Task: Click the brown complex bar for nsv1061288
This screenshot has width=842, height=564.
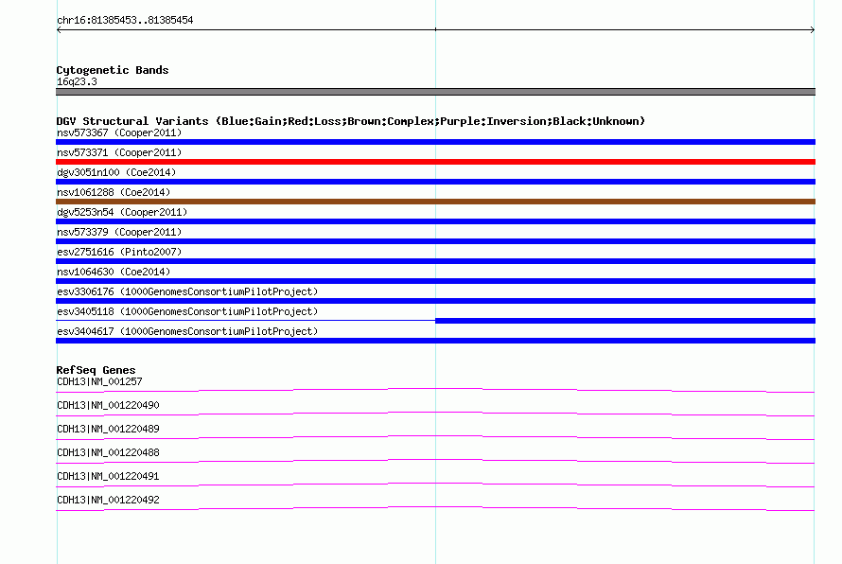Action: (435, 202)
